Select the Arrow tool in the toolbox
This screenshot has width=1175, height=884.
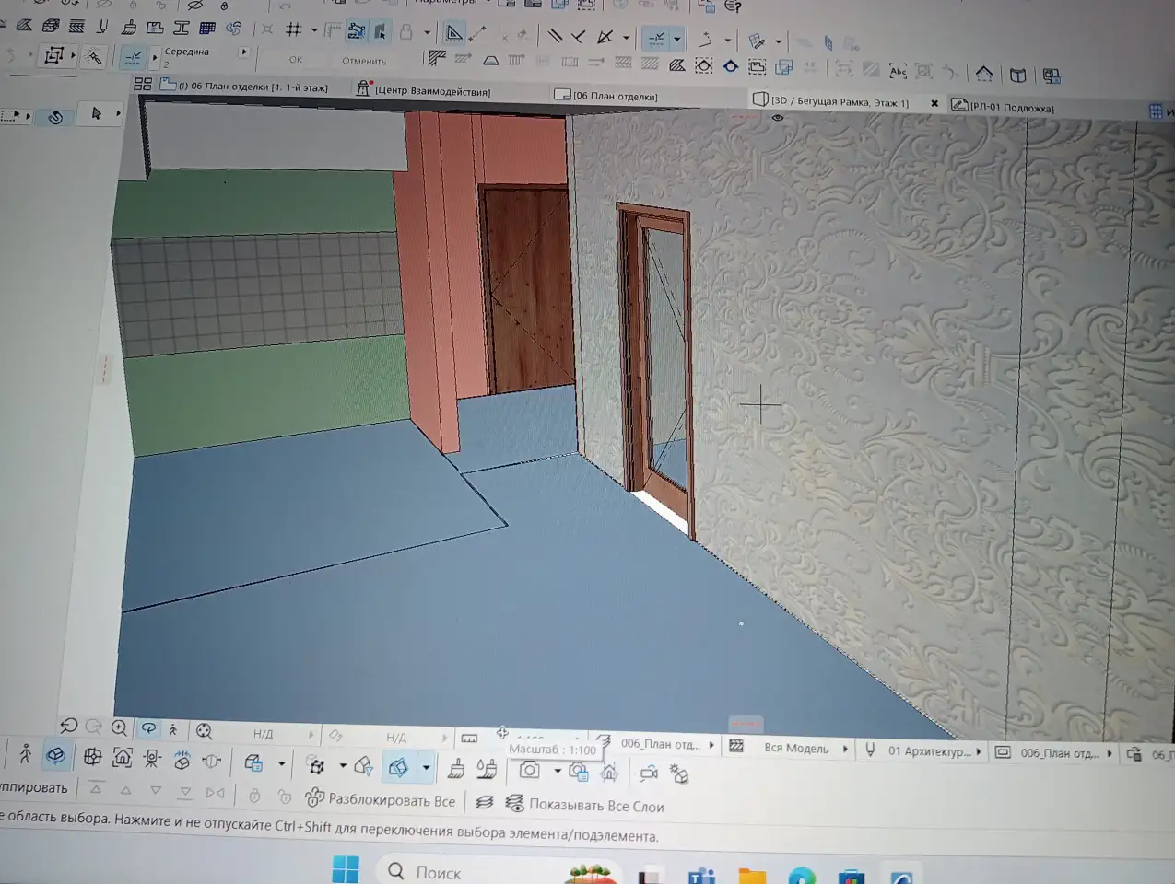click(x=97, y=113)
